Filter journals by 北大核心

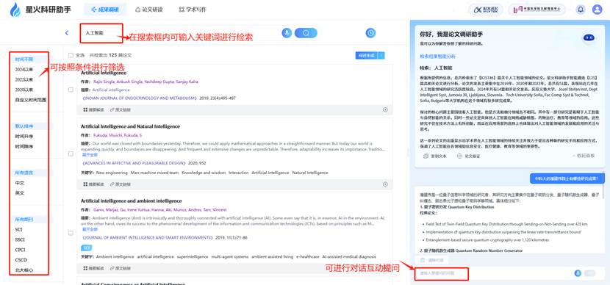pyautogui.click(x=24, y=270)
